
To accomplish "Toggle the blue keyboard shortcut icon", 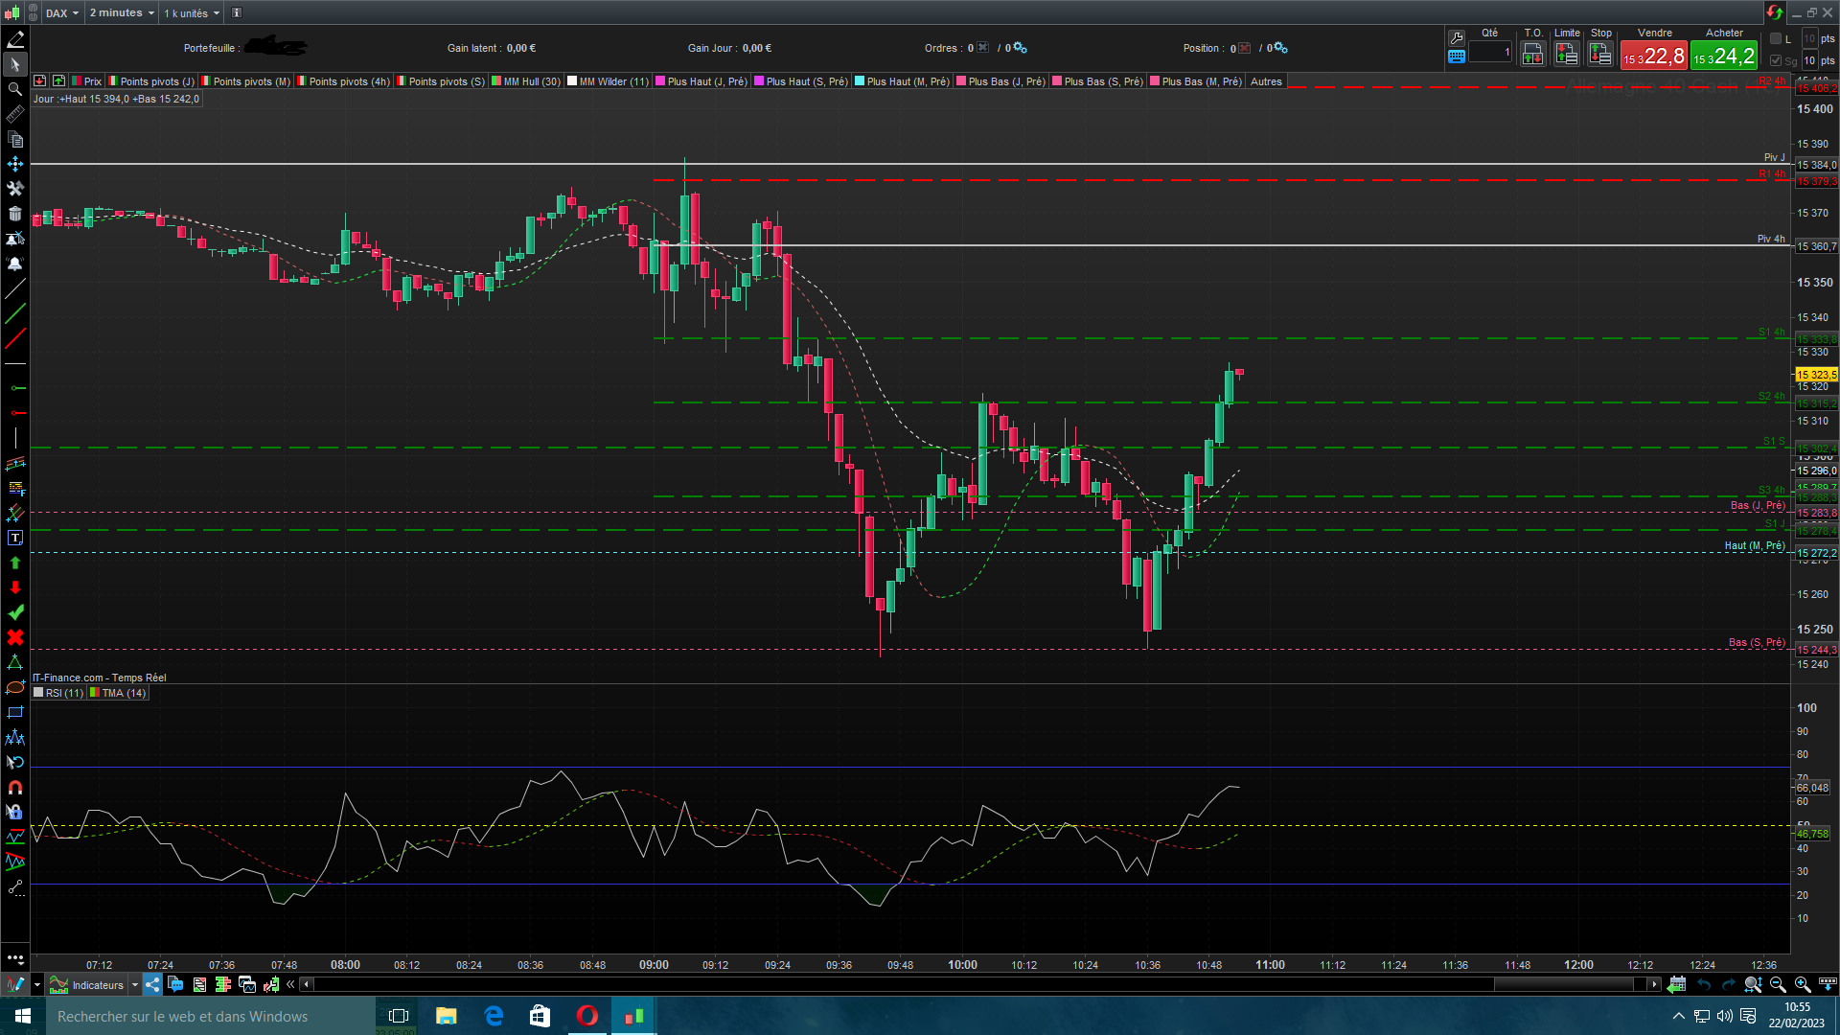I will 1457,57.
